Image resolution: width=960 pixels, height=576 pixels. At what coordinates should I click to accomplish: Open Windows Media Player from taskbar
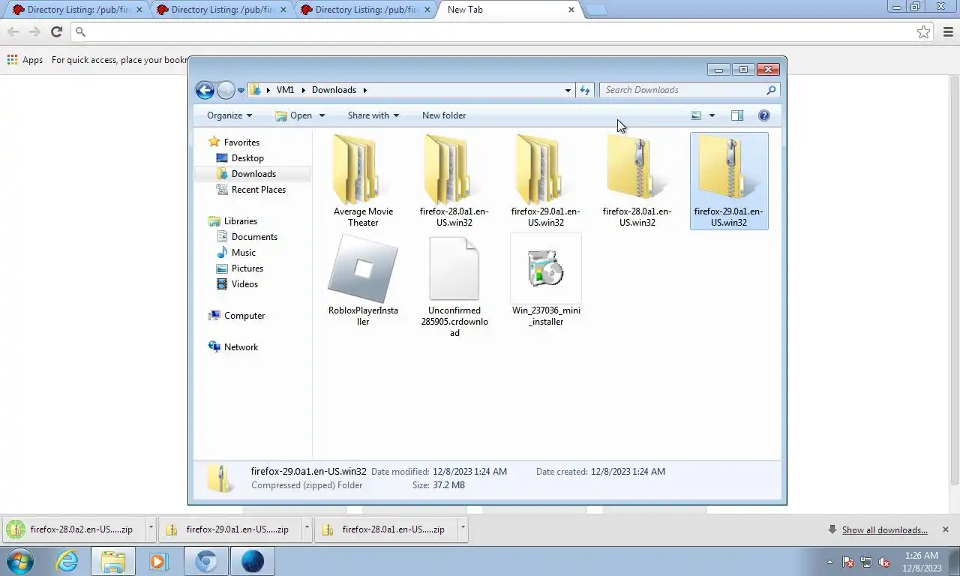pyautogui.click(x=158, y=561)
